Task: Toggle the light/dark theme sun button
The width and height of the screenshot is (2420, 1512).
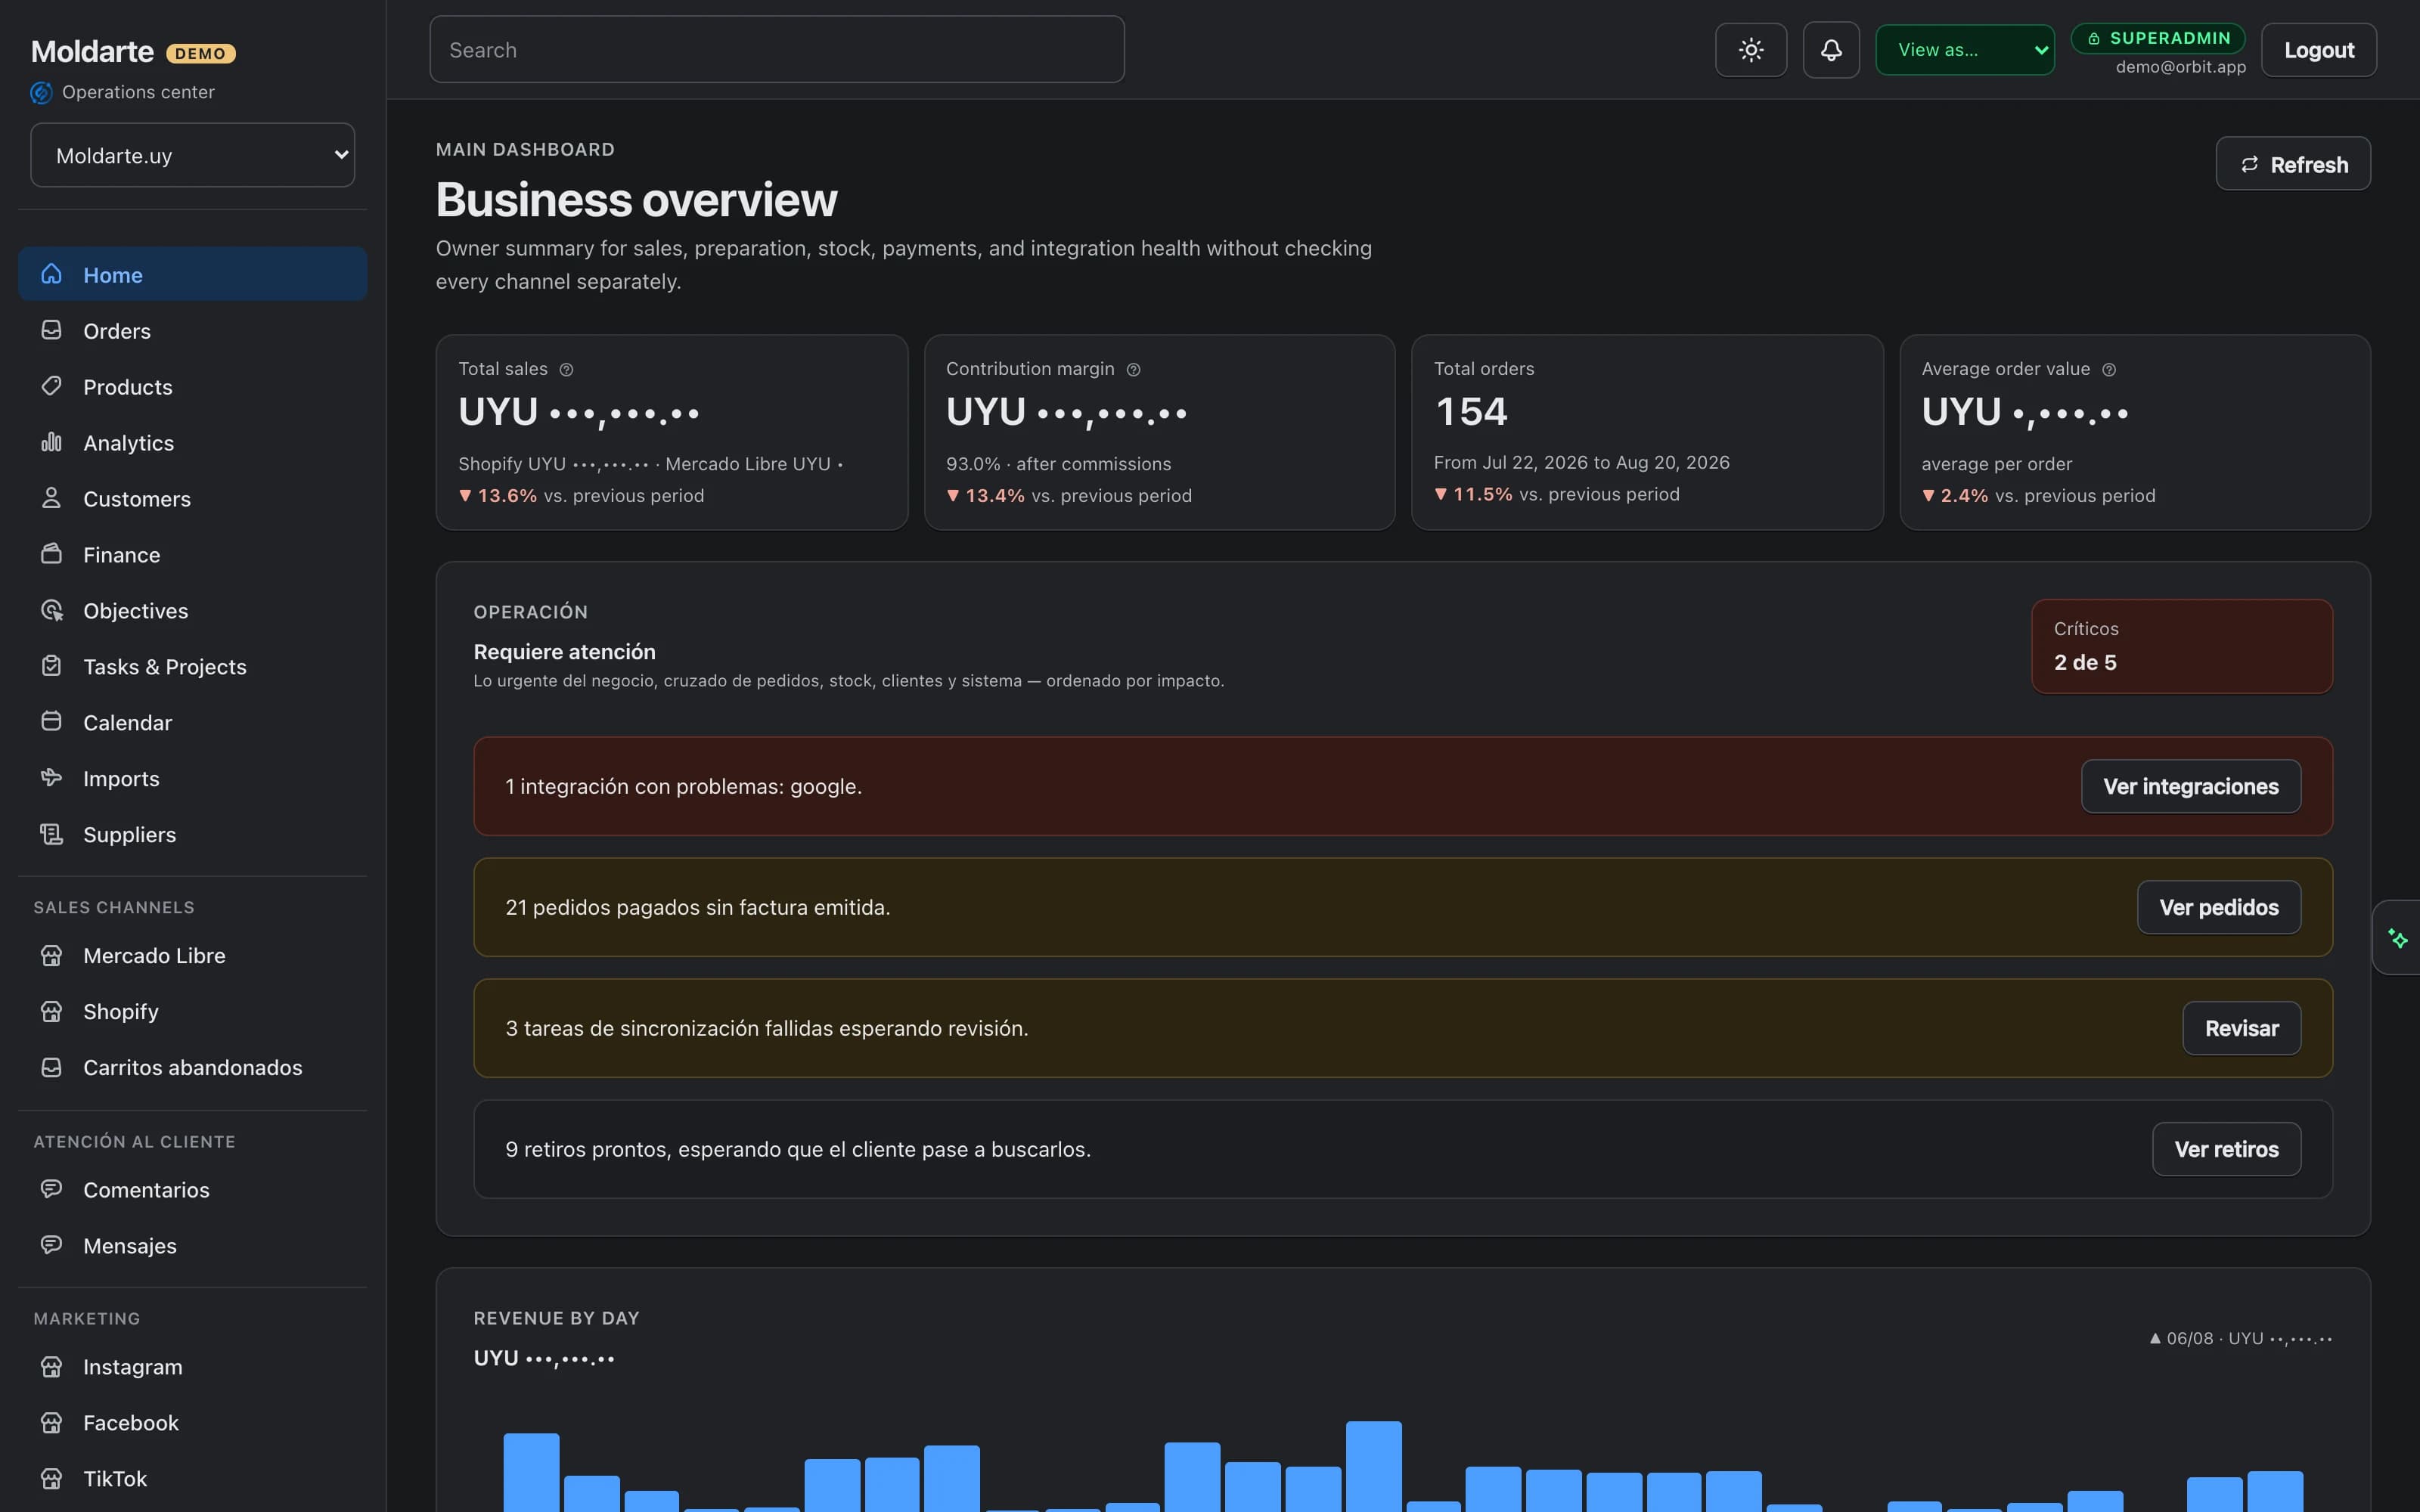Action: pos(1751,50)
